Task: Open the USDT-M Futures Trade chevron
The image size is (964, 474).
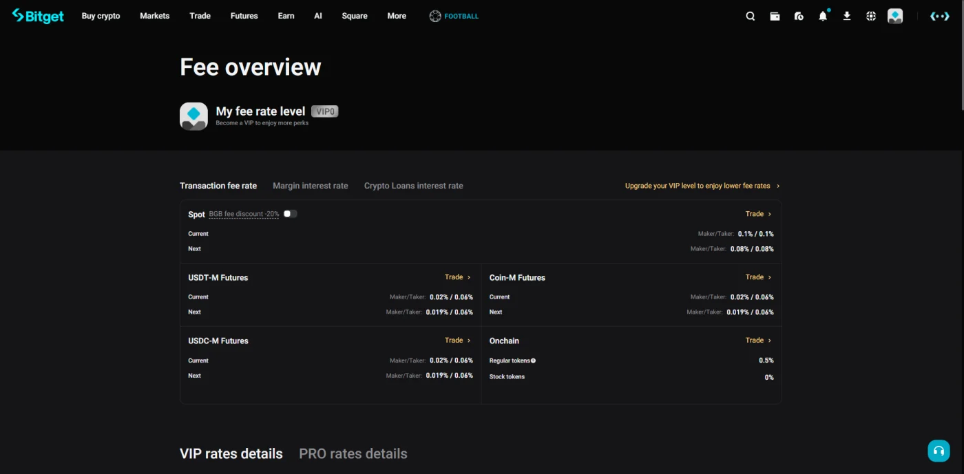Action: [x=458, y=277]
